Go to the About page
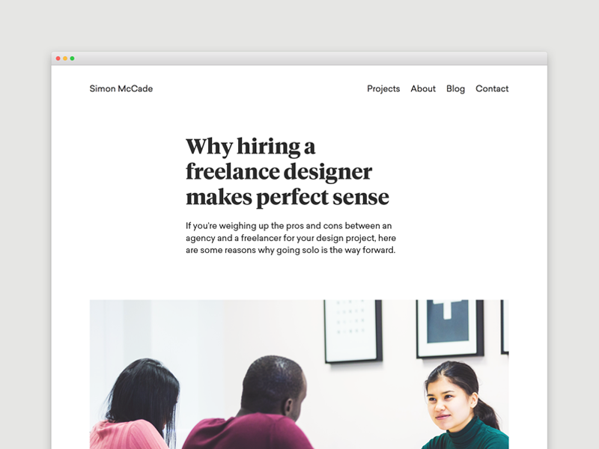This screenshot has width=599, height=449. coord(423,88)
